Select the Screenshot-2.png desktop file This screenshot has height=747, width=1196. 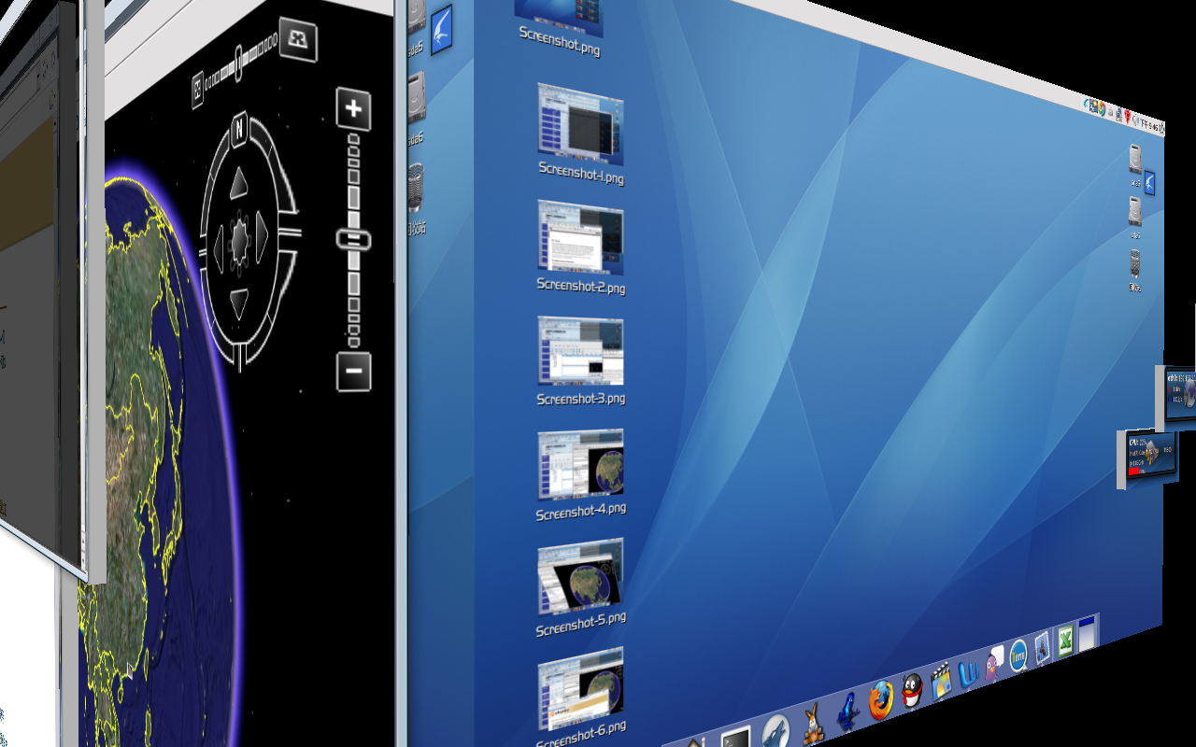click(x=580, y=246)
